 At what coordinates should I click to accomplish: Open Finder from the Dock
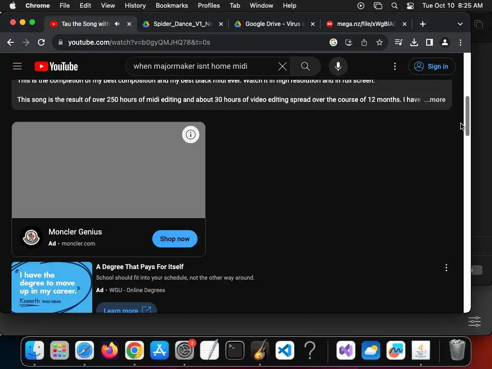point(35,350)
